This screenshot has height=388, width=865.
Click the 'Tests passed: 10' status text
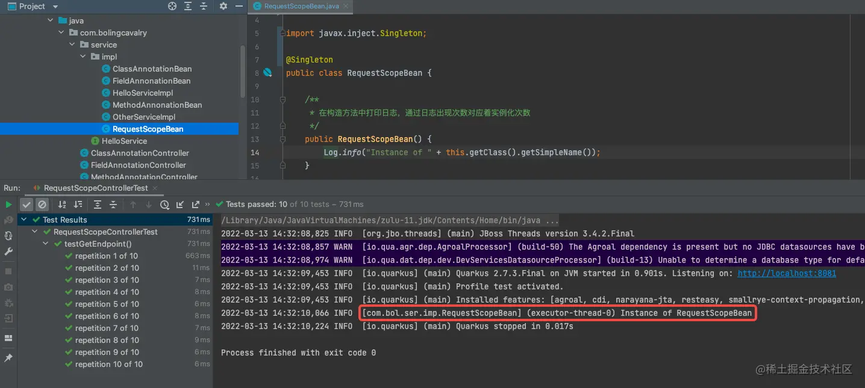tap(256, 205)
